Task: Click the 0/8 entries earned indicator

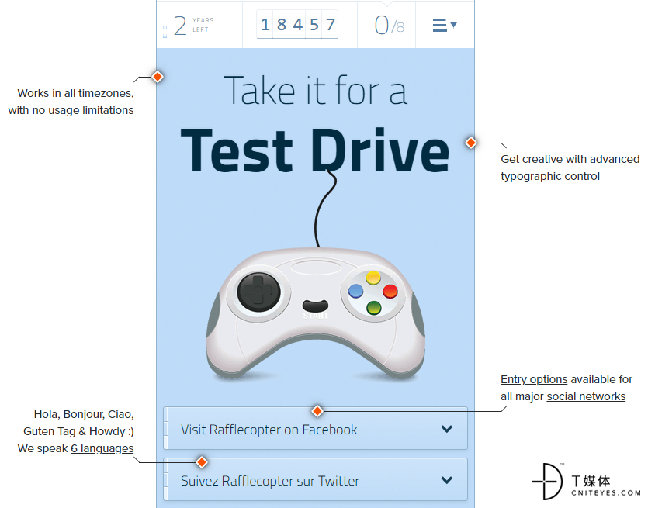Action: click(389, 25)
